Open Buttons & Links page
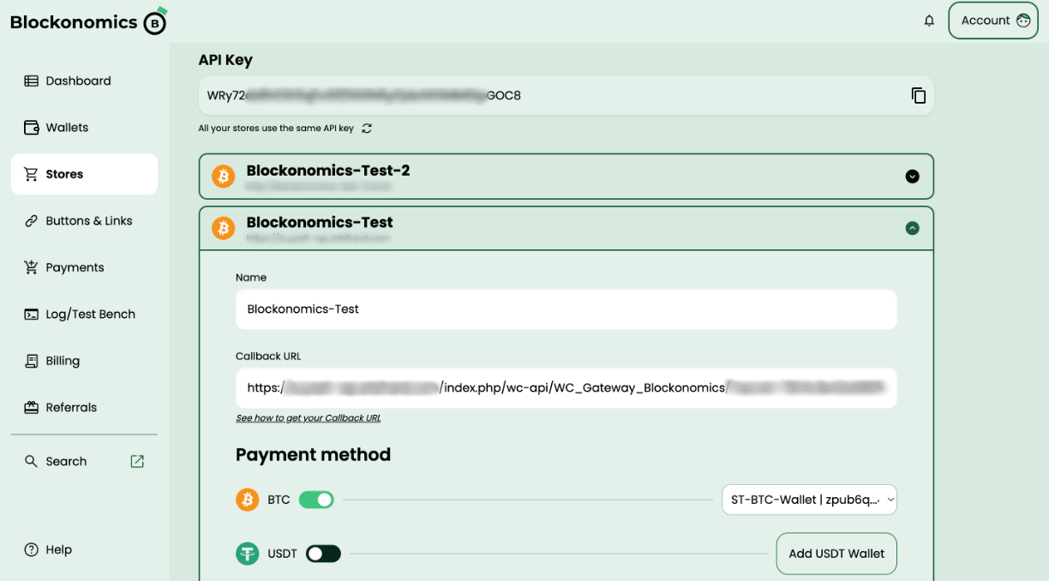The width and height of the screenshot is (1049, 581). 84,221
